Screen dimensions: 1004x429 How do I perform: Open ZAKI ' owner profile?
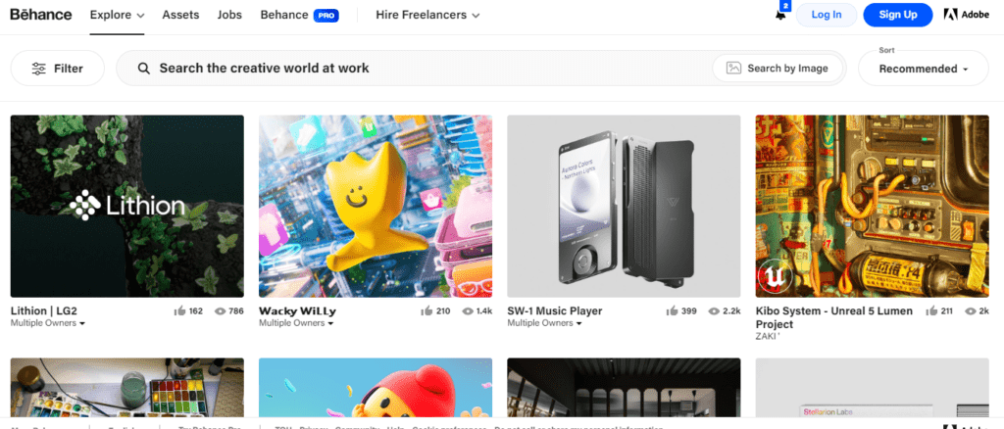[768, 336]
